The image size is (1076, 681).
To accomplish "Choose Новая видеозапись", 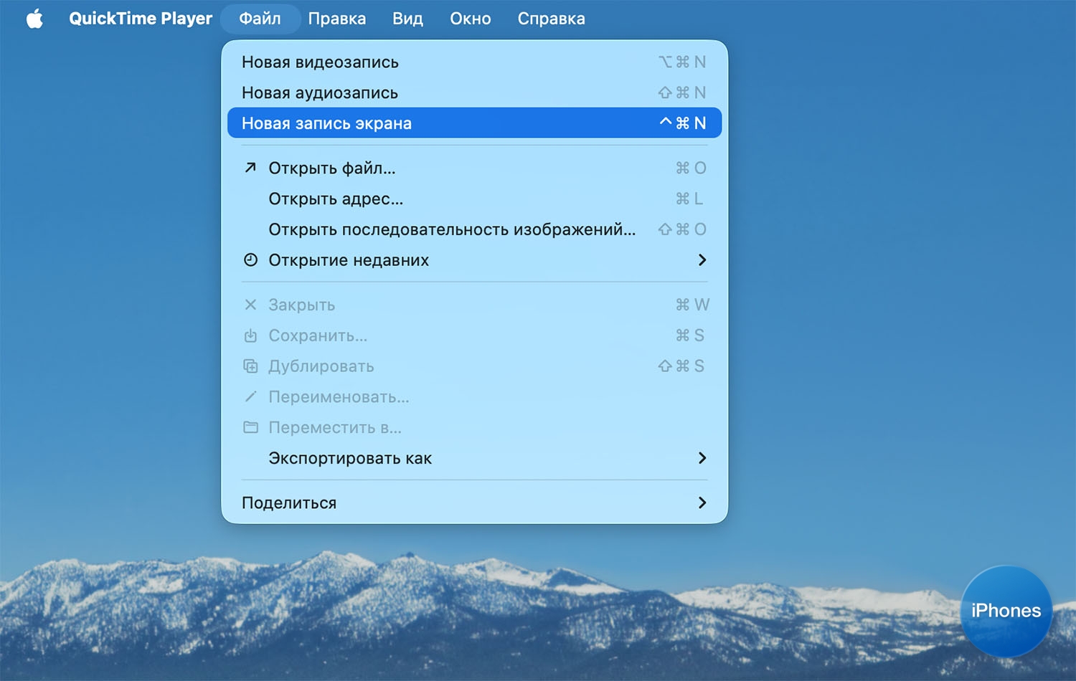I will 474,62.
